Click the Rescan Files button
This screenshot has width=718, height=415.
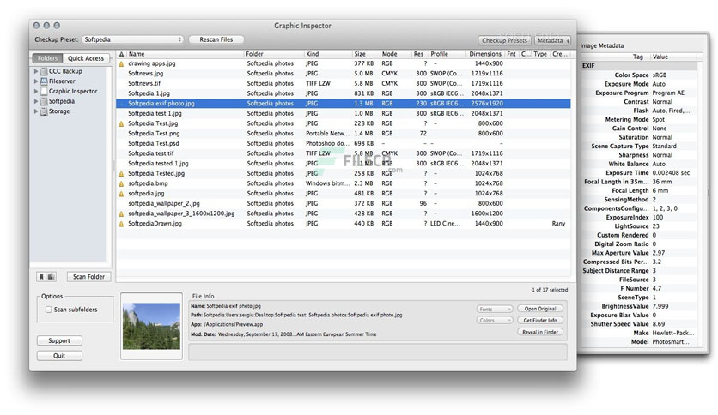point(216,39)
